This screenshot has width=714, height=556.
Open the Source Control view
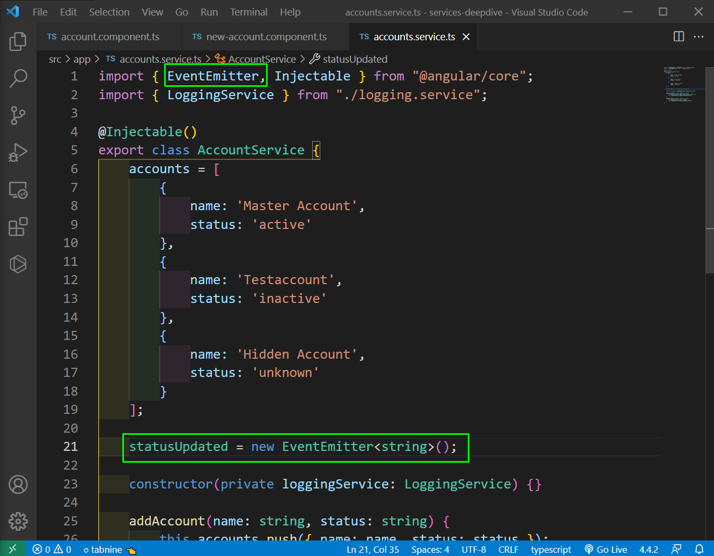click(x=18, y=115)
